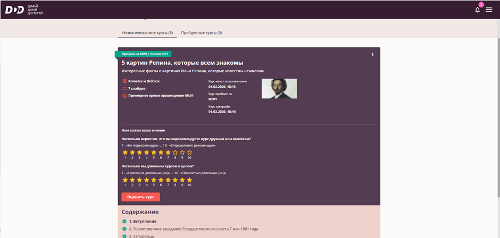Image resolution: width=500 pixels, height=238 pixels.
Task: Choose star 1 in the recommendation rating
Action: point(126,152)
